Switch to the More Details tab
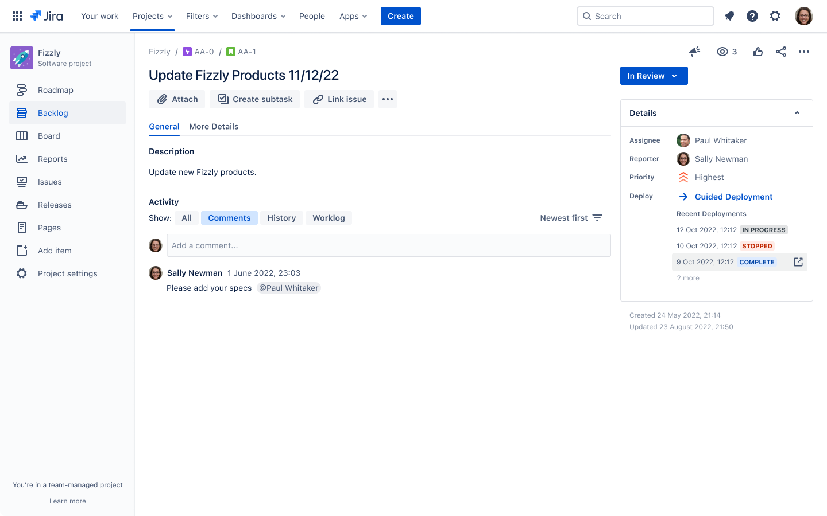Viewport: 827px width, 516px height. (x=214, y=127)
